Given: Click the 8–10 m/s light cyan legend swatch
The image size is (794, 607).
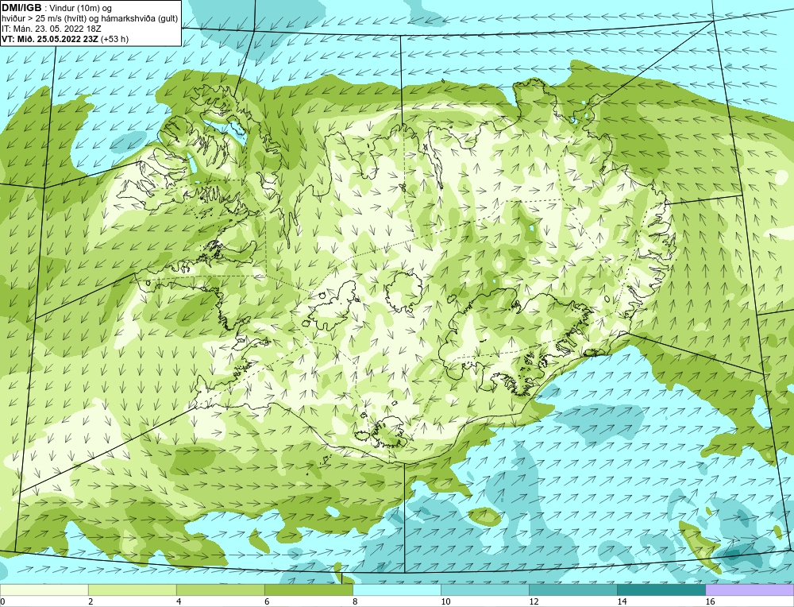Looking at the screenshot, I should click(x=396, y=590).
